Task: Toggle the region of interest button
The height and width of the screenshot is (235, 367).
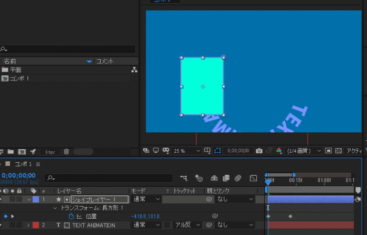Action: 328,151
